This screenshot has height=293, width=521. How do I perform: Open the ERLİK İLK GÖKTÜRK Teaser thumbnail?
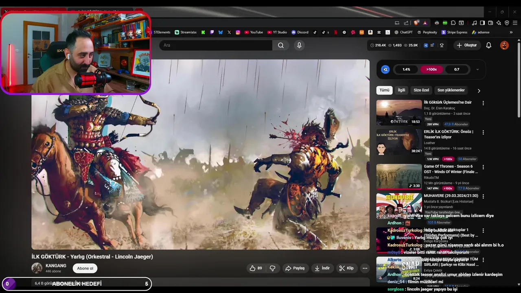tap(399, 142)
